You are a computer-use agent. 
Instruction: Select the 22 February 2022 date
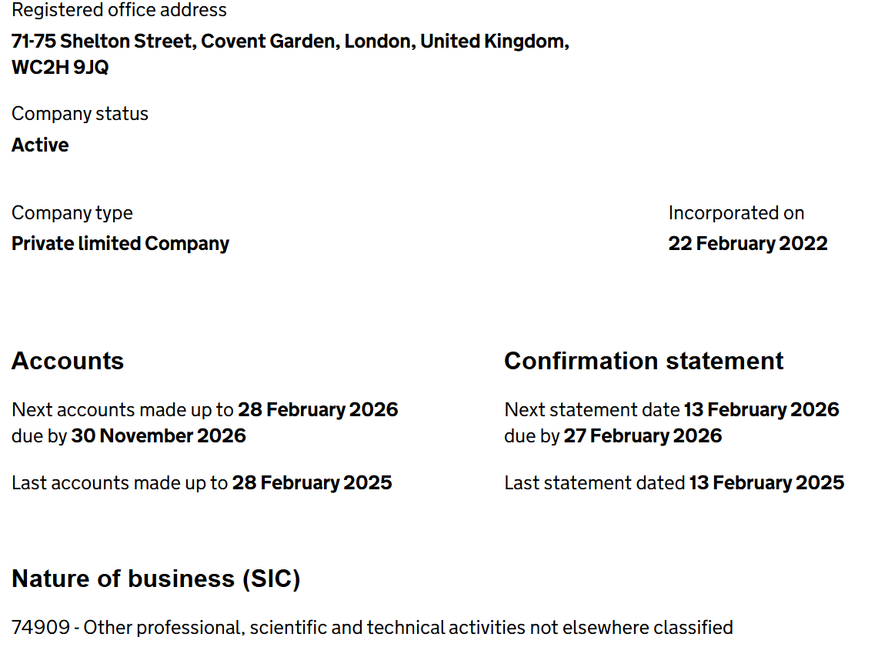(747, 243)
